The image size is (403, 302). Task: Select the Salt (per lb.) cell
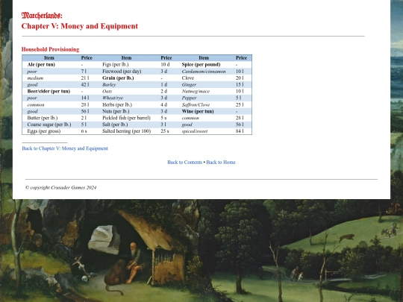point(115,125)
